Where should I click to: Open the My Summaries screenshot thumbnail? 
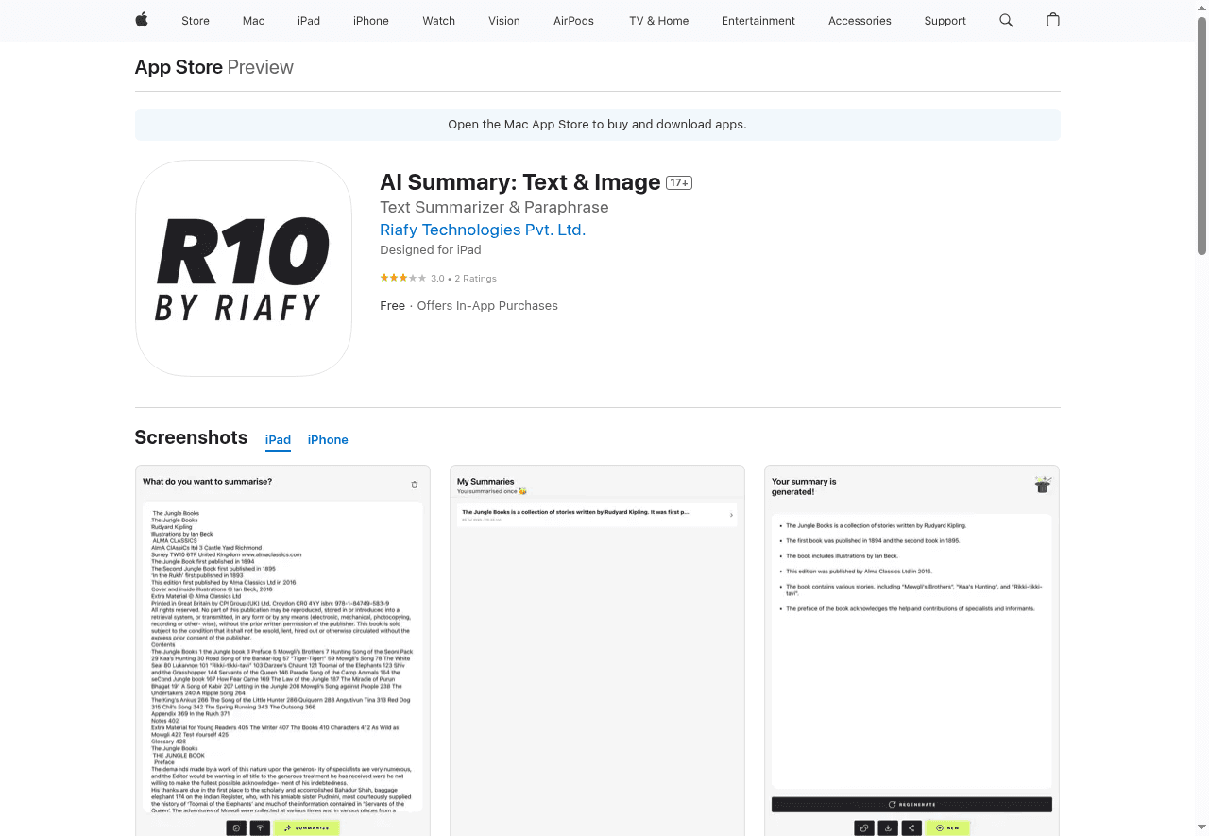coord(597,650)
